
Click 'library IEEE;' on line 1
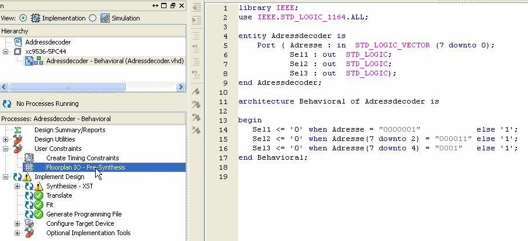(x=268, y=8)
